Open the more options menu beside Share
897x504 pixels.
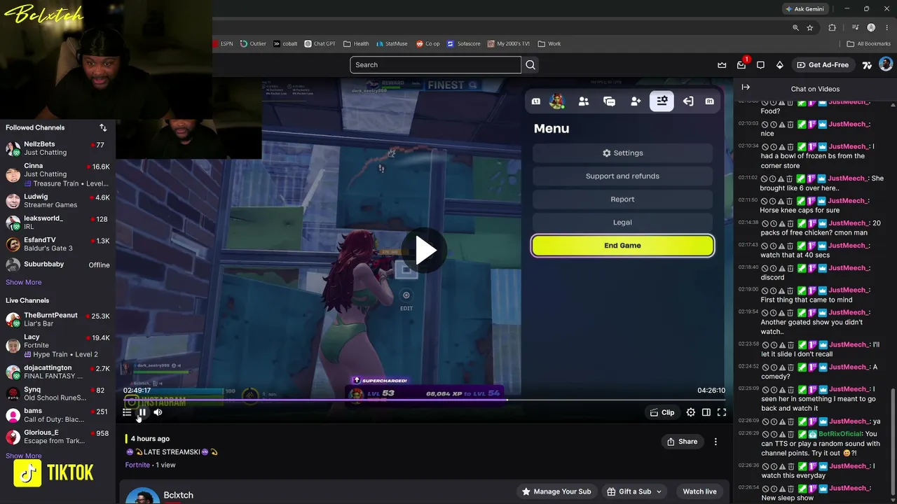pyautogui.click(x=715, y=442)
